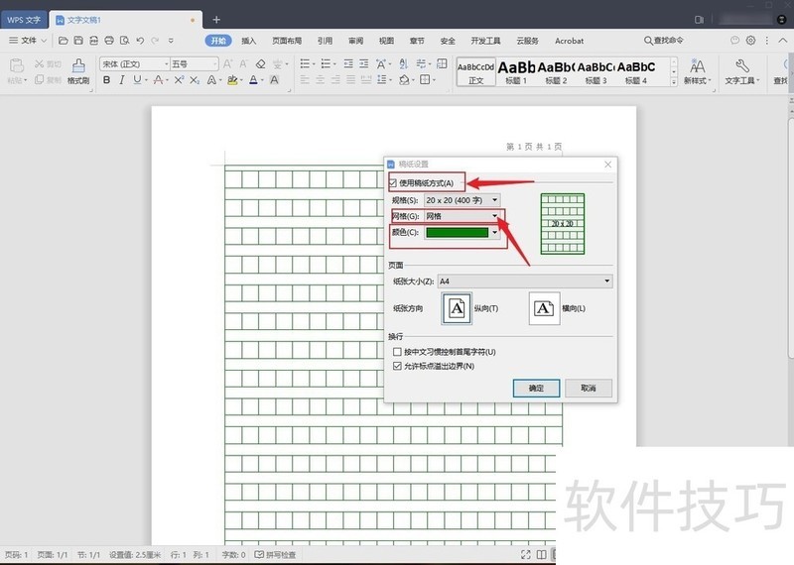Open 纸张大小 A4 dropdown

[x=525, y=282]
